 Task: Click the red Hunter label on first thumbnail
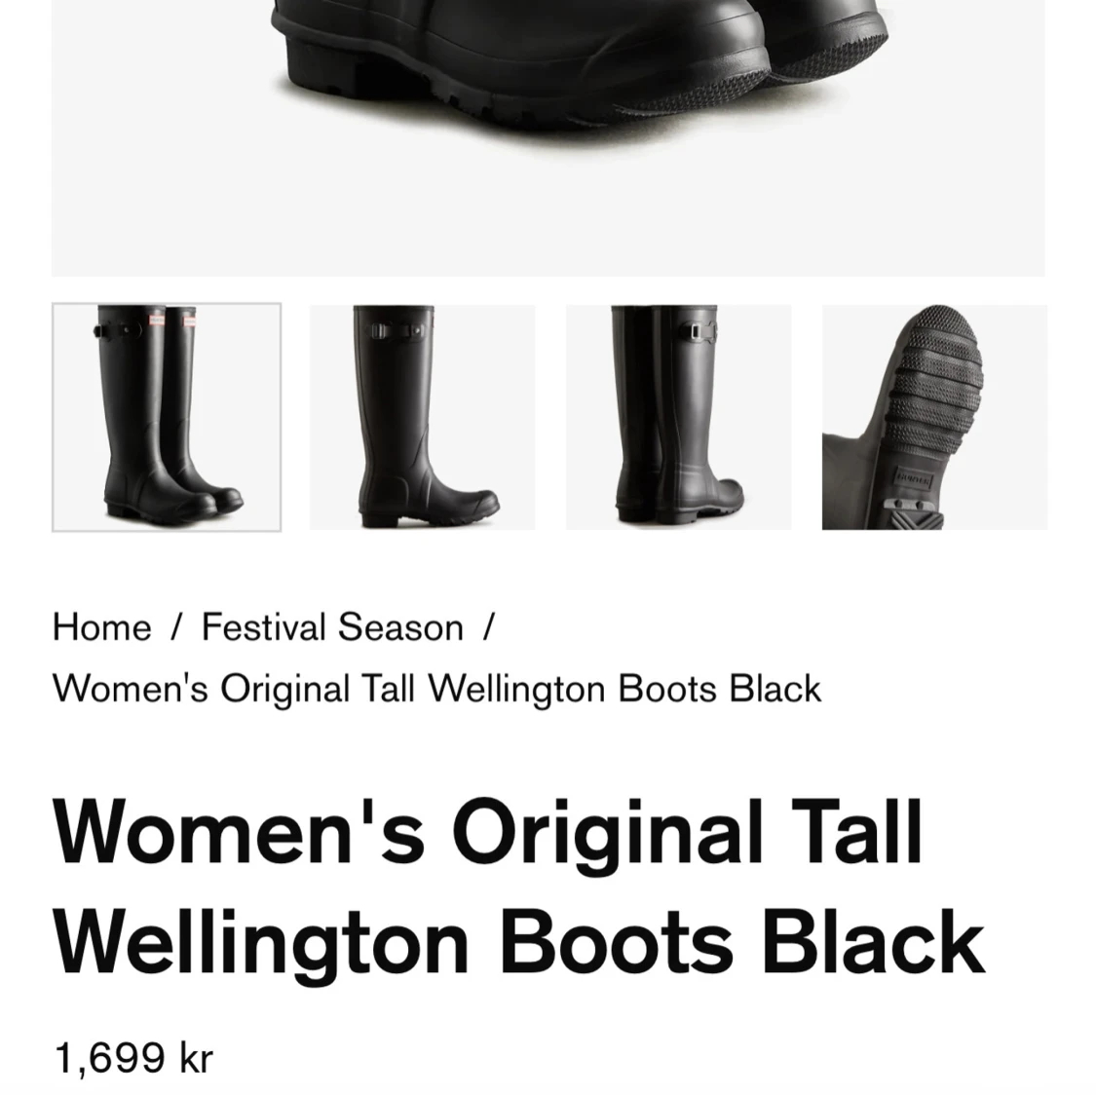click(x=156, y=321)
